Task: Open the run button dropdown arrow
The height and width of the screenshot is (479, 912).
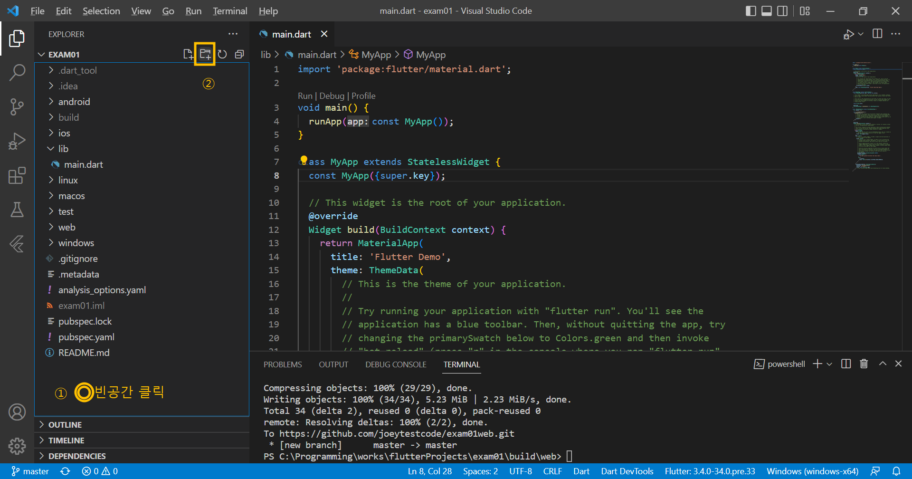Action: pyautogui.click(x=861, y=34)
